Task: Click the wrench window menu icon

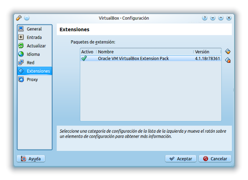Action: click(x=19, y=18)
